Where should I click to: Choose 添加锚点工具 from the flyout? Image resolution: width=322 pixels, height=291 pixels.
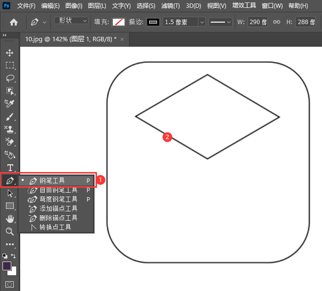(x=58, y=208)
